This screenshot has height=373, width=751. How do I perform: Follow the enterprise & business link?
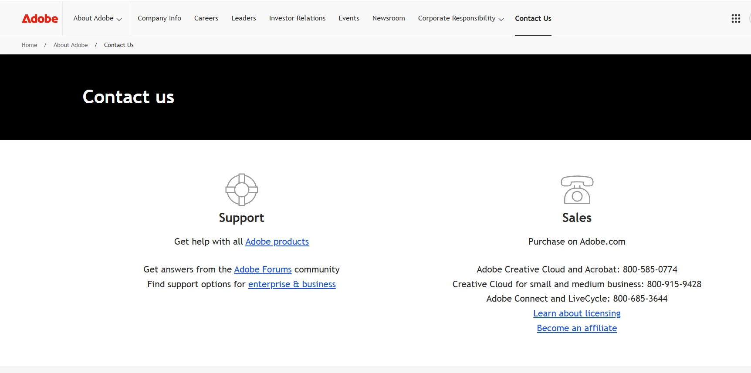point(292,284)
